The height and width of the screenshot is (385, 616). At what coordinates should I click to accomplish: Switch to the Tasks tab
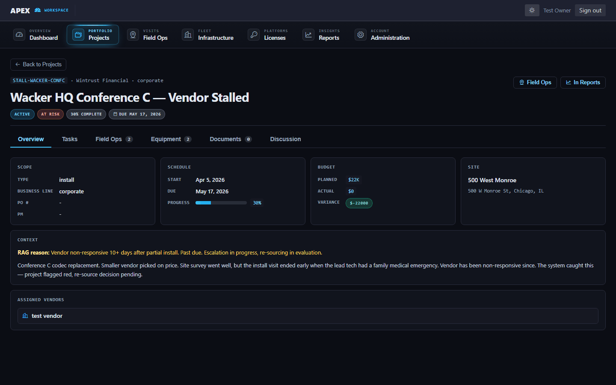pos(70,139)
